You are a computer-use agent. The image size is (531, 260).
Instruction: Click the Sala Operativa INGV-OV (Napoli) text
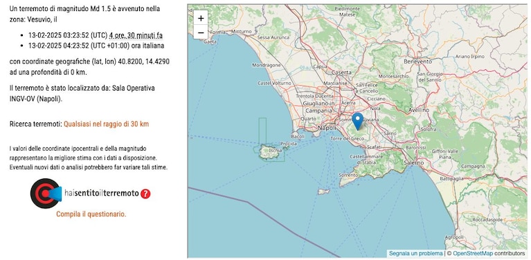tap(82, 93)
